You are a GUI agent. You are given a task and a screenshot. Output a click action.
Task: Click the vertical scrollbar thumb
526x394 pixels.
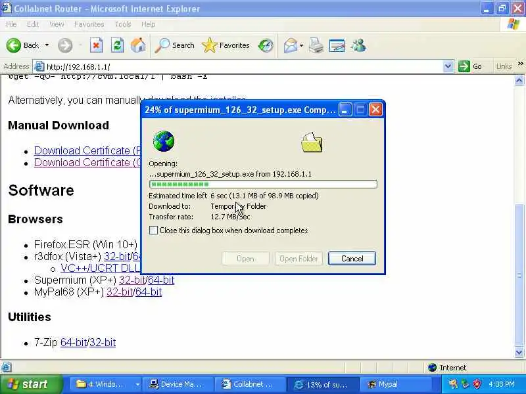point(519,275)
